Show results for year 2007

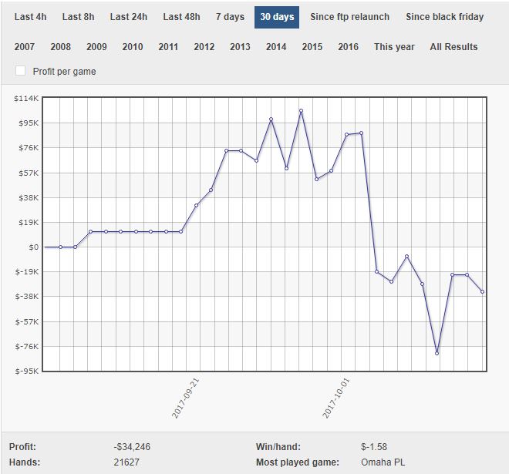coord(25,47)
